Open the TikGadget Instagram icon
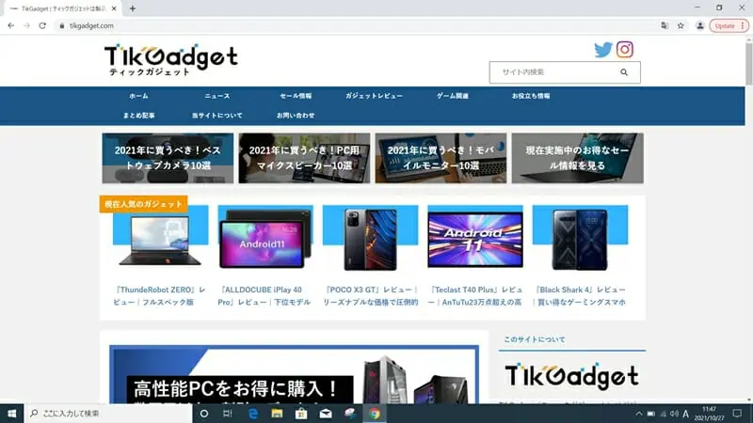The height and width of the screenshot is (423, 753). click(x=624, y=50)
